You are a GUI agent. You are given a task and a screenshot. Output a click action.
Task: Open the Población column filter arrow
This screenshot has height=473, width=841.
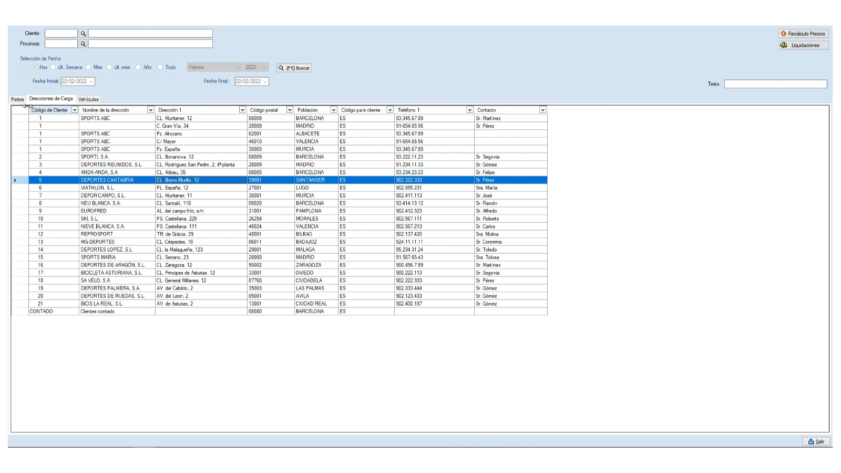click(x=333, y=110)
